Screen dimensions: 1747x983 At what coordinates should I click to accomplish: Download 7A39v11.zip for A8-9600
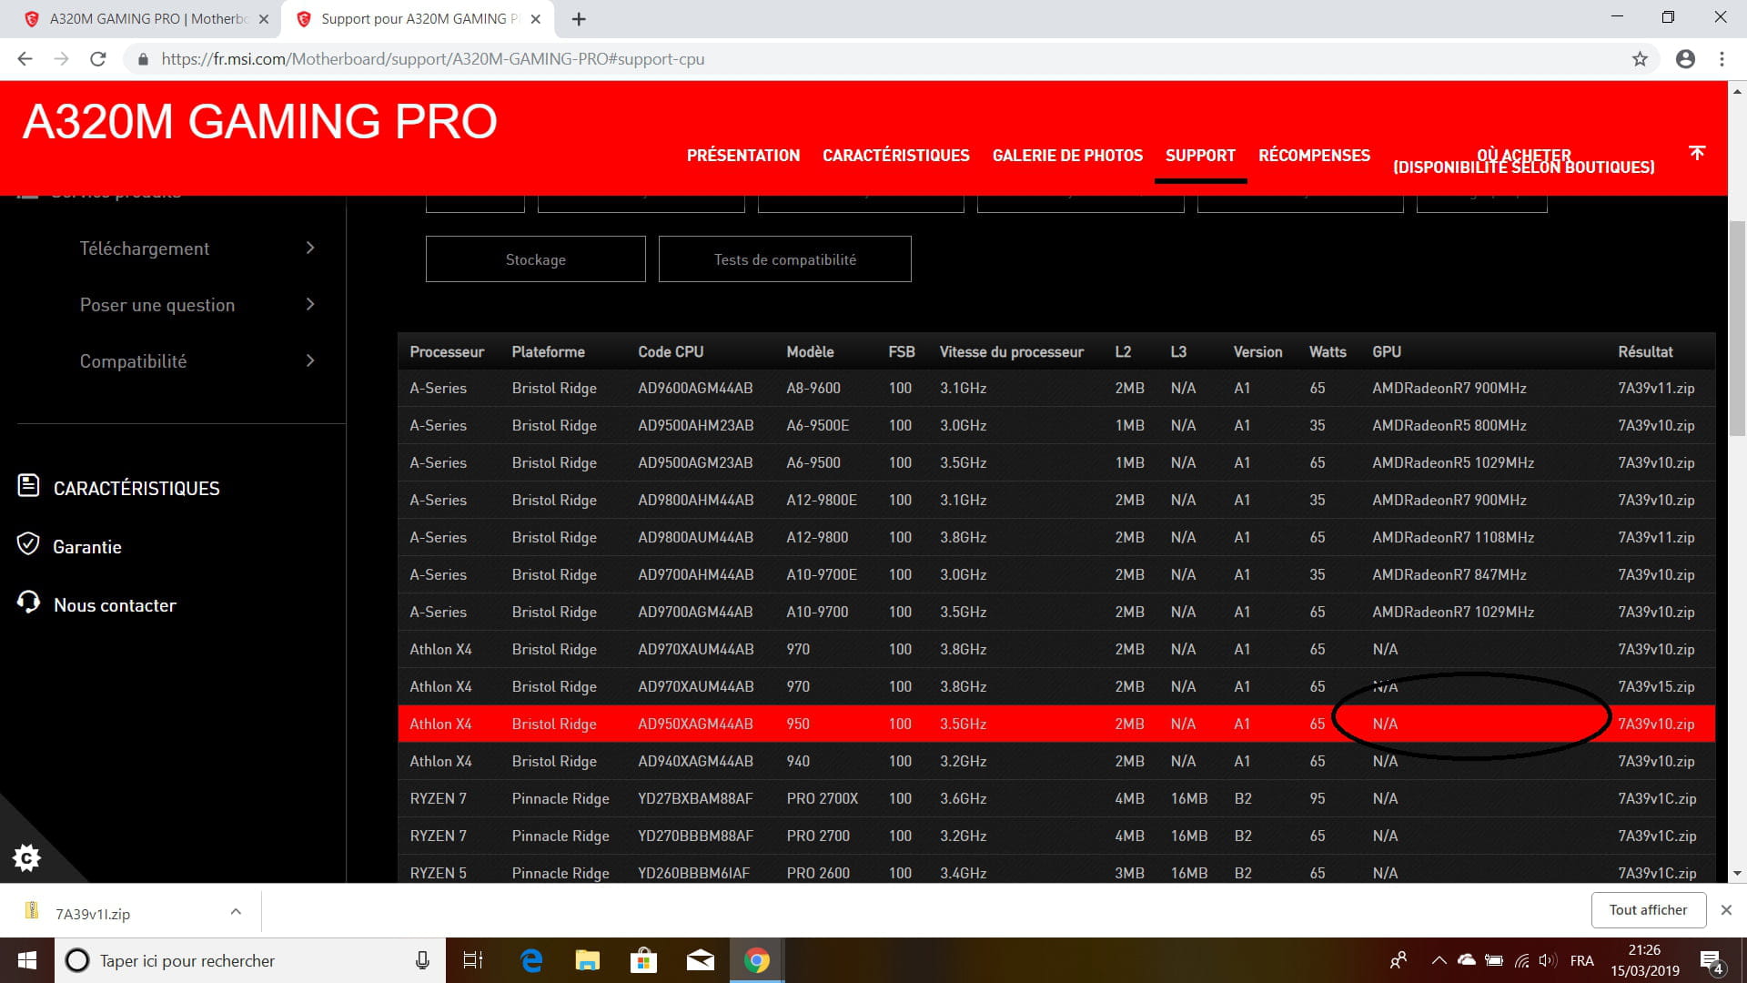(x=1656, y=388)
